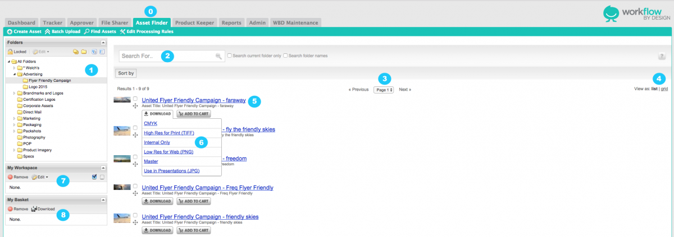
Task: Choose Low Res for Web (PNG)
Action: 168,152
